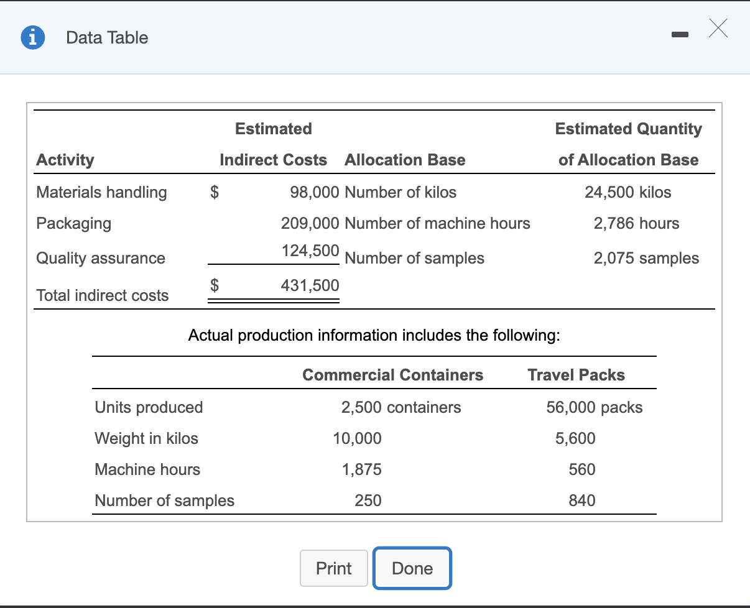The width and height of the screenshot is (750, 608).
Task: Click the Done button
Action: (412, 568)
